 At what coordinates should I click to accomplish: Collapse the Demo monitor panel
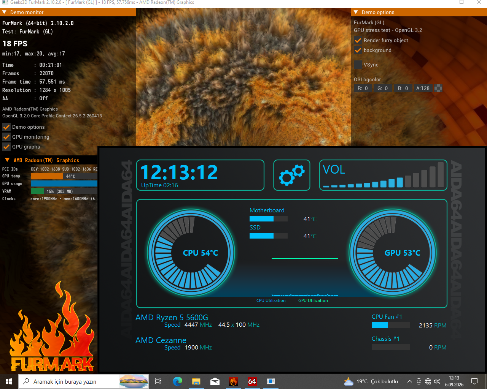[5, 12]
